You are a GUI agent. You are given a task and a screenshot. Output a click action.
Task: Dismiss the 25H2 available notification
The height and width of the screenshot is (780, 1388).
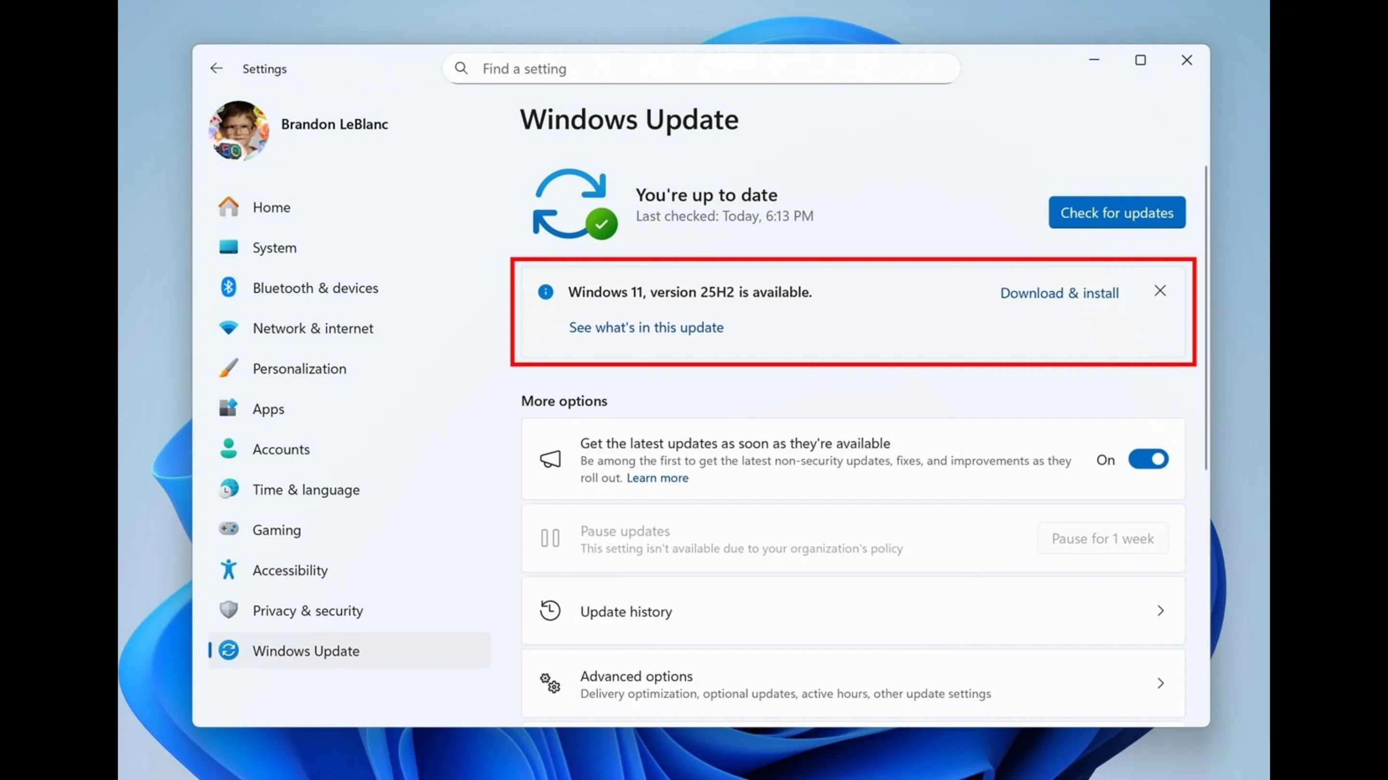pyautogui.click(x=1160, y=291)
